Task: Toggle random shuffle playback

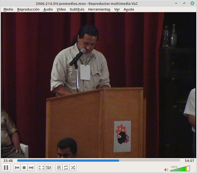Action: click(73, 168)
